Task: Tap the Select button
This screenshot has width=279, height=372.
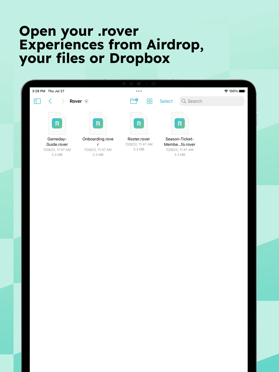Action: click(x=166, y=101)
